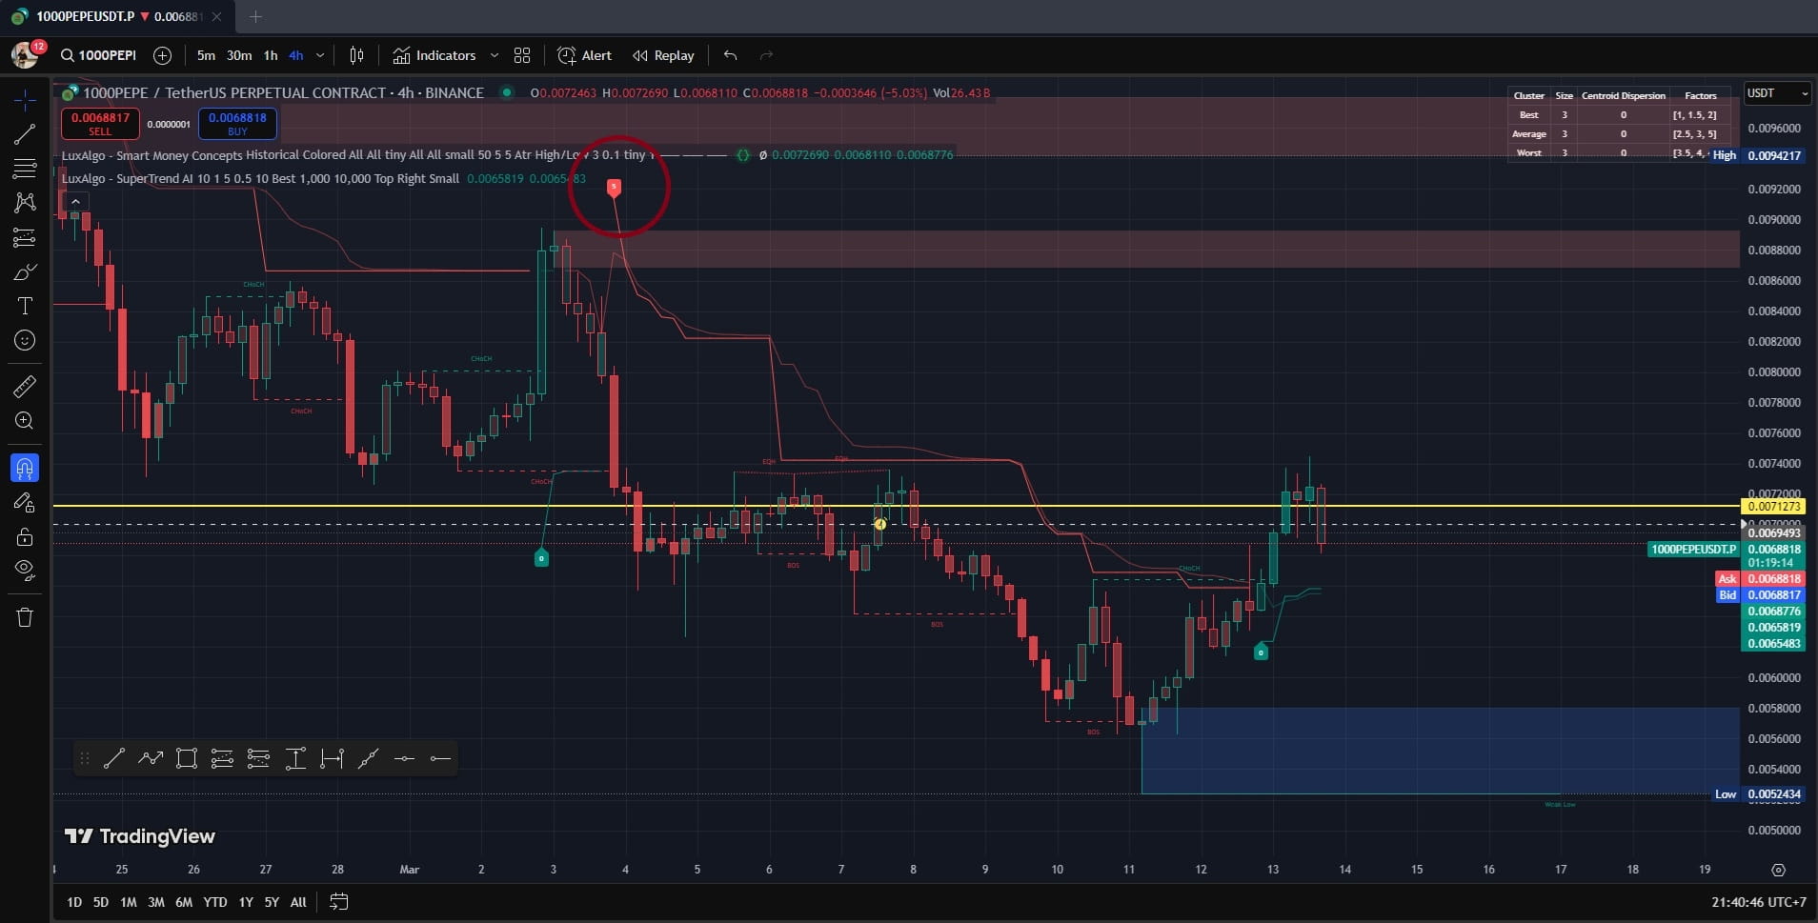Open the Go to date calendar icon
Viewport: 1818px width, 923px height.
(338, 901)
